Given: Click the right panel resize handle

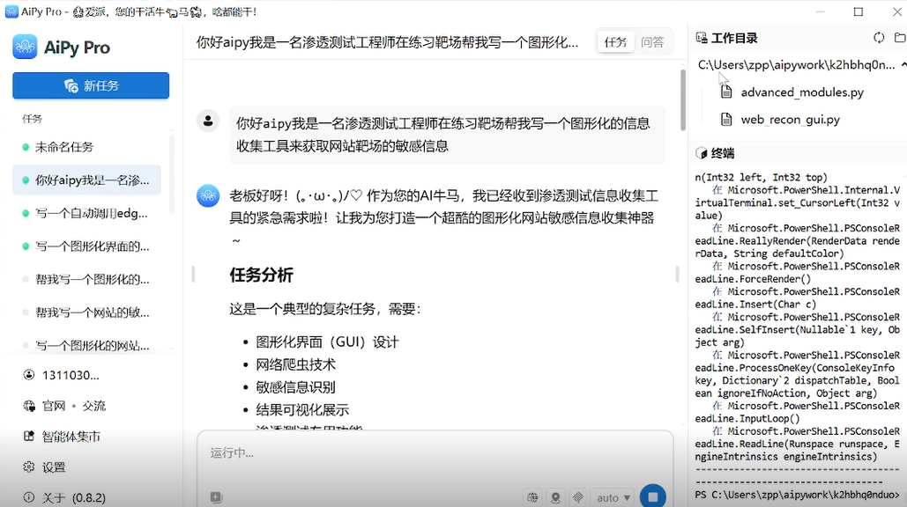Looking at the screenshot, I should (677, 275).
